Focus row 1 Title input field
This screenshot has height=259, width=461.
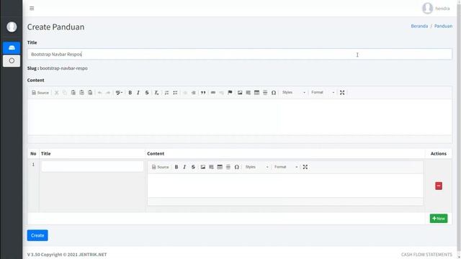coord(92,166)
